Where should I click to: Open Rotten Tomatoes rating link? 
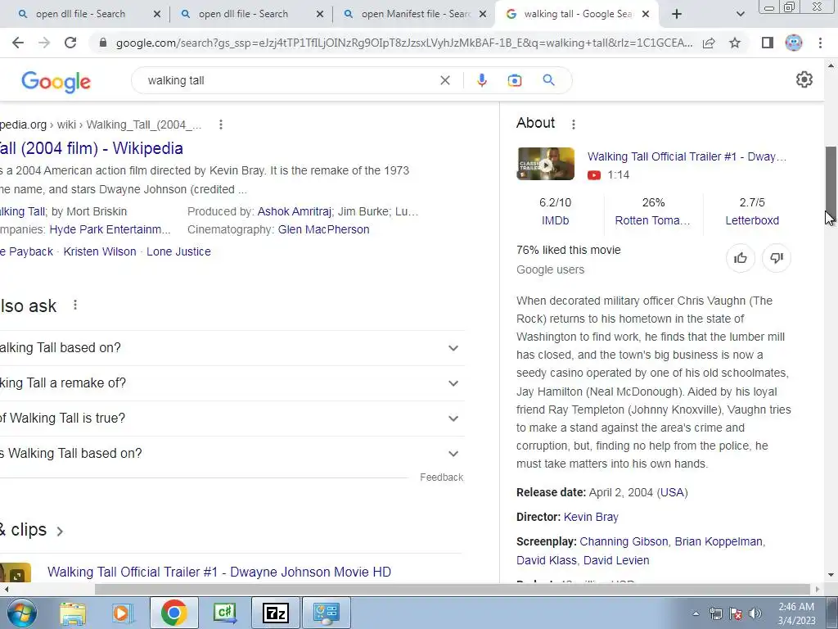click(x=652, y=220)
